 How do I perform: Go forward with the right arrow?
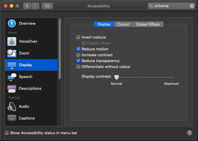[35, 6]
